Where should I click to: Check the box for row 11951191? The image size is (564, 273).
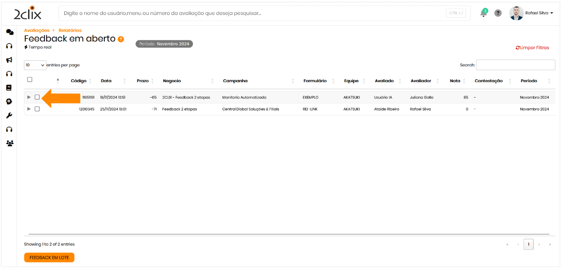click(x=37, y=97)
